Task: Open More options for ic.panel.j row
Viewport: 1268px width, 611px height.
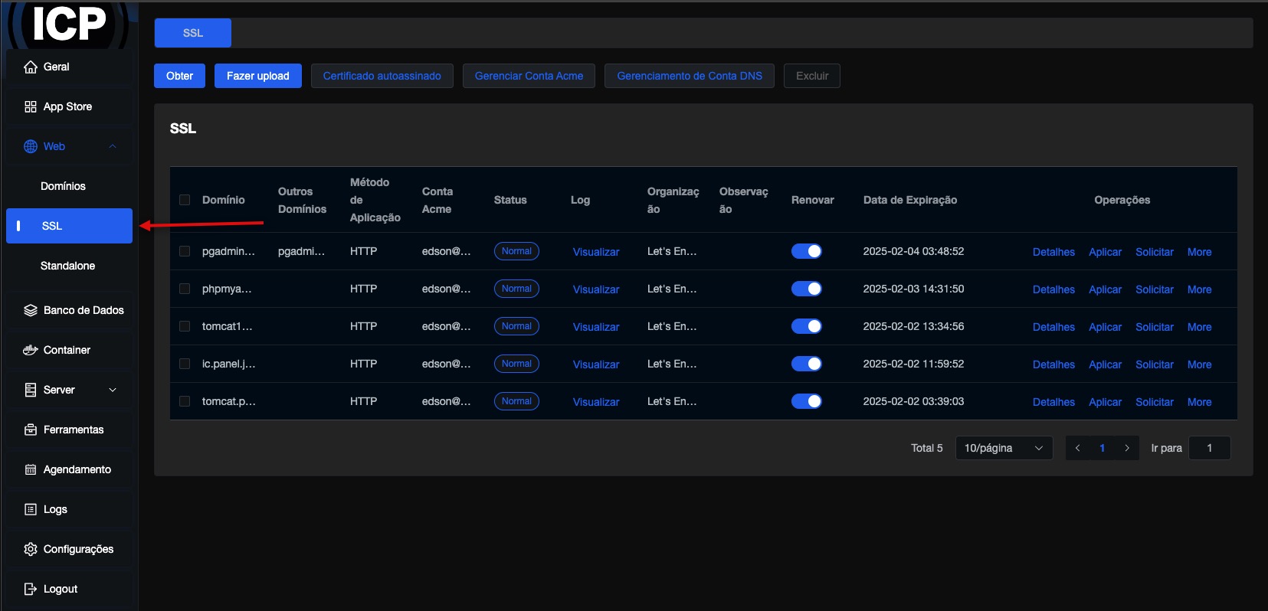Action: coord(1200,364)
